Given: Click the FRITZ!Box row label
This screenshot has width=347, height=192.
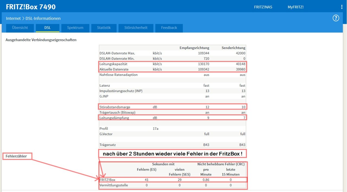Looking at the screenshot, I should 107,180.
